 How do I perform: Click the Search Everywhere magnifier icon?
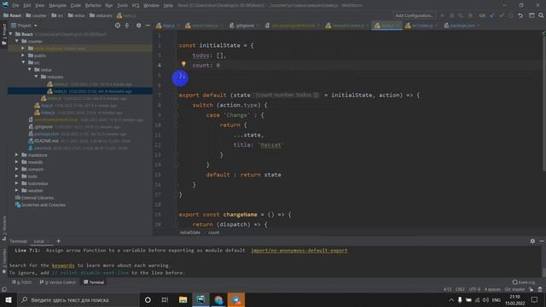[541, 15]
